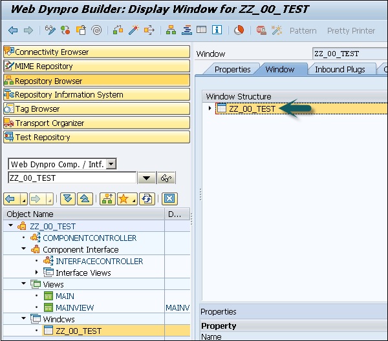Image resolution: width=388 pixels, height=341 pixels.
Task: Click the glasses display button beside ZZ_00_TEST field
Action: point(167,178)
